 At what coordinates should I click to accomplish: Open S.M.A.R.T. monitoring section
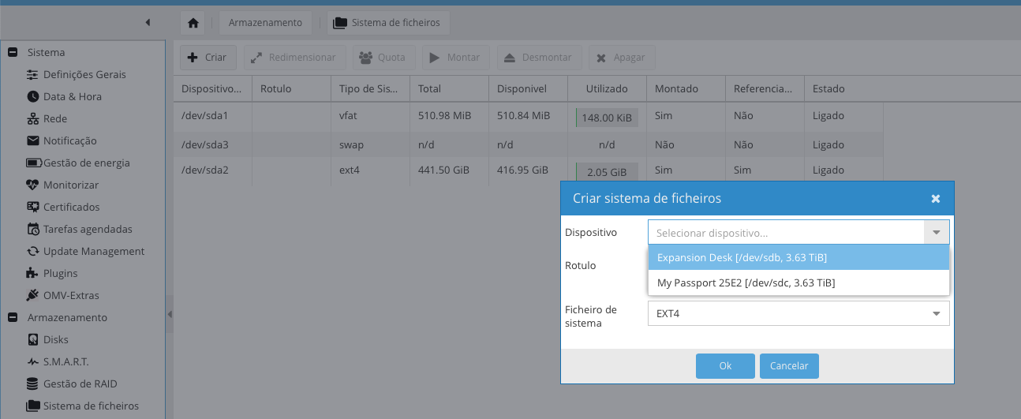pos(65,362)
